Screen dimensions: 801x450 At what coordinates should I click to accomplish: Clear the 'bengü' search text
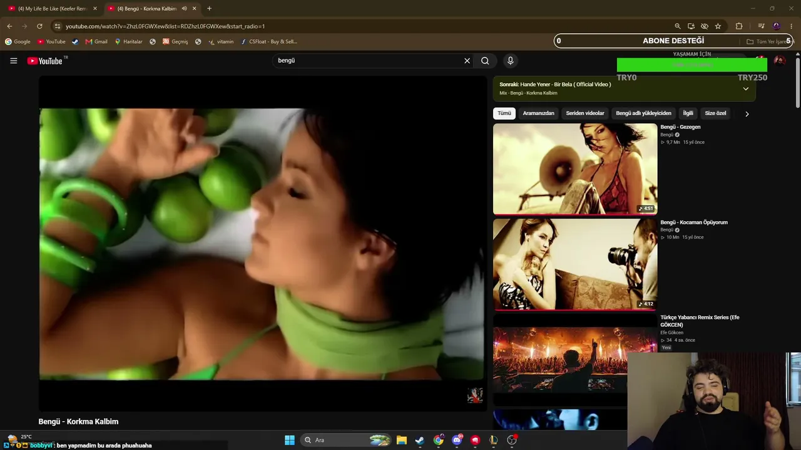[x=467, y=61]
